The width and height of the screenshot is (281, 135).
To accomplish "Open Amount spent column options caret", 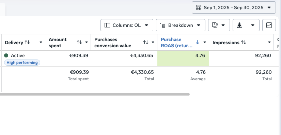I will 87,43.
